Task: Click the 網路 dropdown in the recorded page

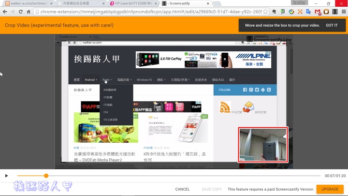Action: point(161,80)
